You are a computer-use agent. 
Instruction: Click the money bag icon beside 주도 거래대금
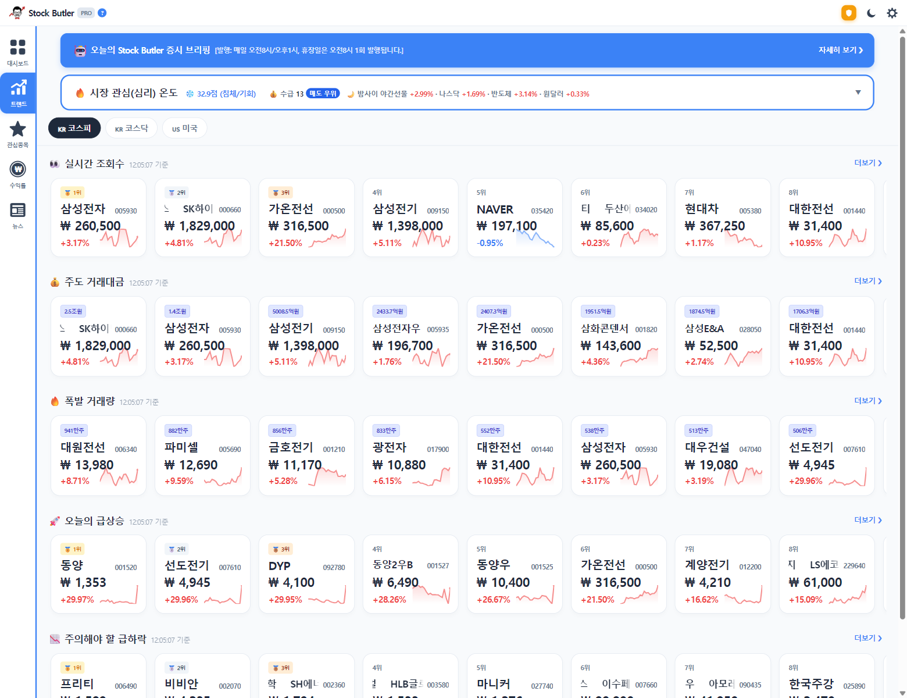(x=55, y=282)
